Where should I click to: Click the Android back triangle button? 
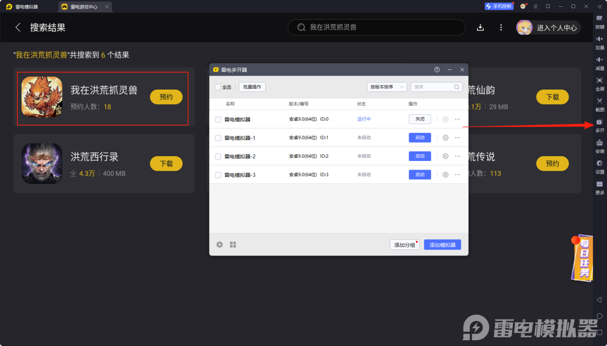coord(599,300)
